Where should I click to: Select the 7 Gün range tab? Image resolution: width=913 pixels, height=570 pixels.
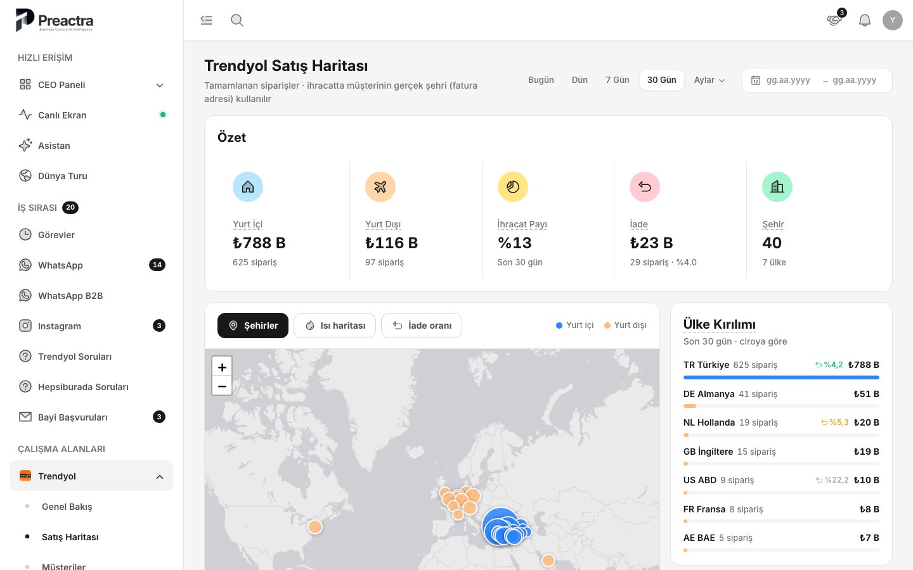[618, 80]
